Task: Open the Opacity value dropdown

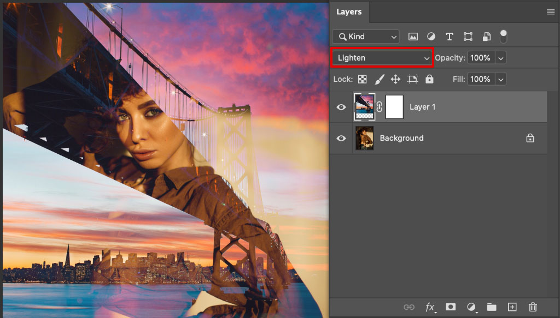Action: (x=501, y=57)
